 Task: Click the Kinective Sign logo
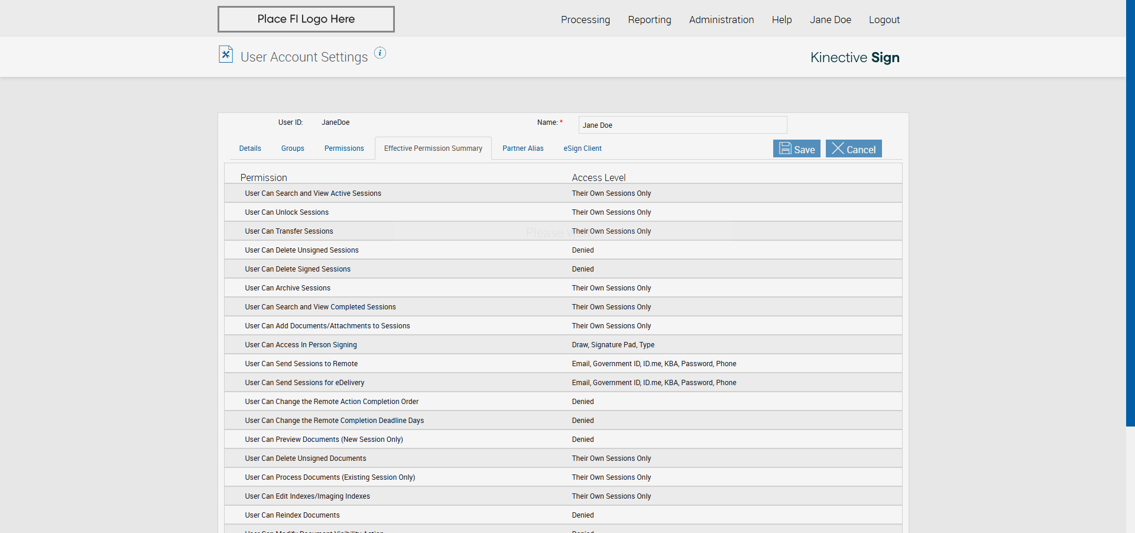(855, 57)
